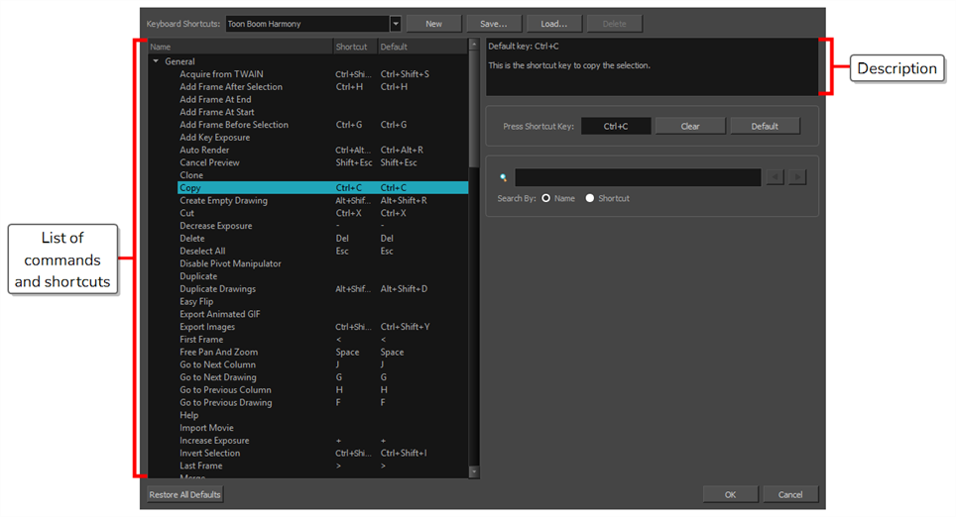
Task: Click the search text input field
Action: coord(638,177)
